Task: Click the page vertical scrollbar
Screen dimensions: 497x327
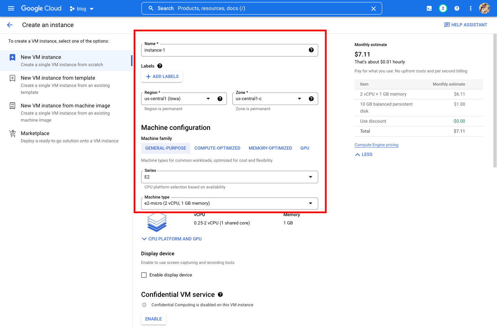Action: 495,100
